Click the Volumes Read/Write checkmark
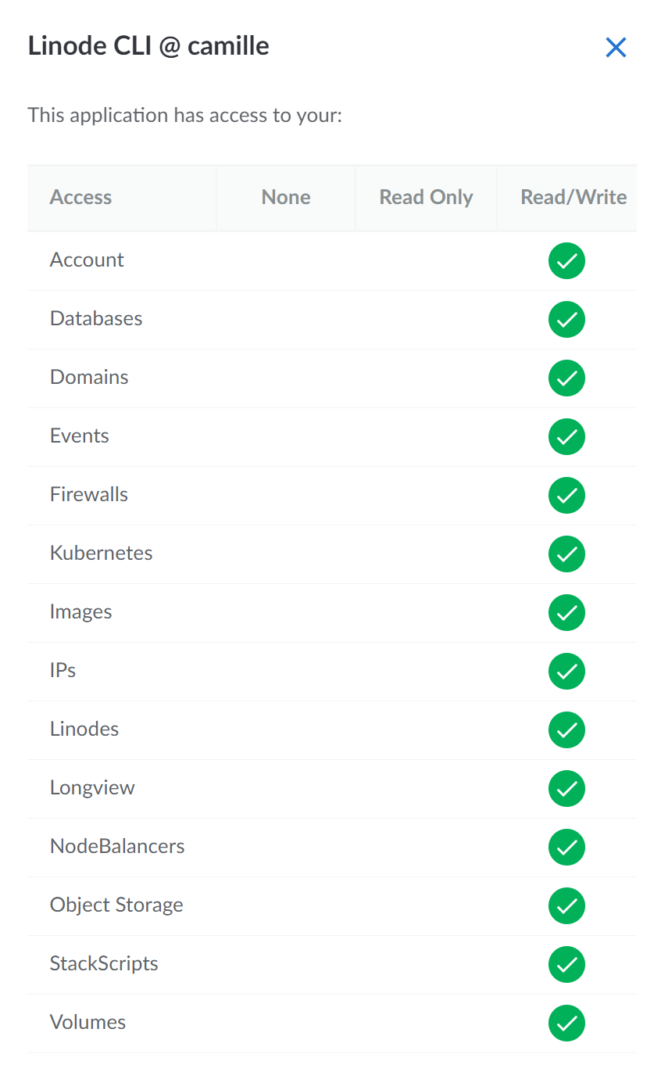 [x=566, y=1023]
